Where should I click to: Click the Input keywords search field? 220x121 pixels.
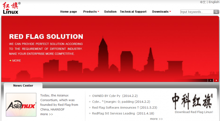197,12
